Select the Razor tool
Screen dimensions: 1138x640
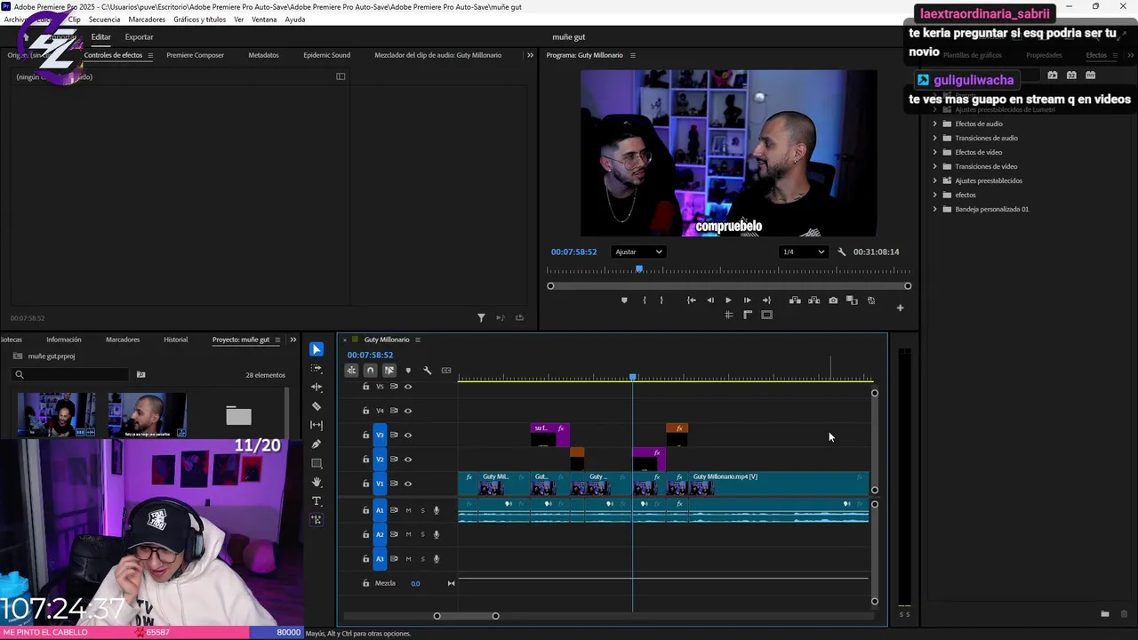(317, 406)
